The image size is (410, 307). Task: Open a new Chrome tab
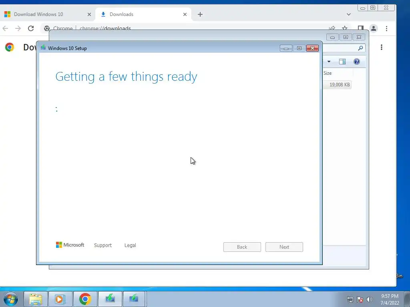point(200,14)
